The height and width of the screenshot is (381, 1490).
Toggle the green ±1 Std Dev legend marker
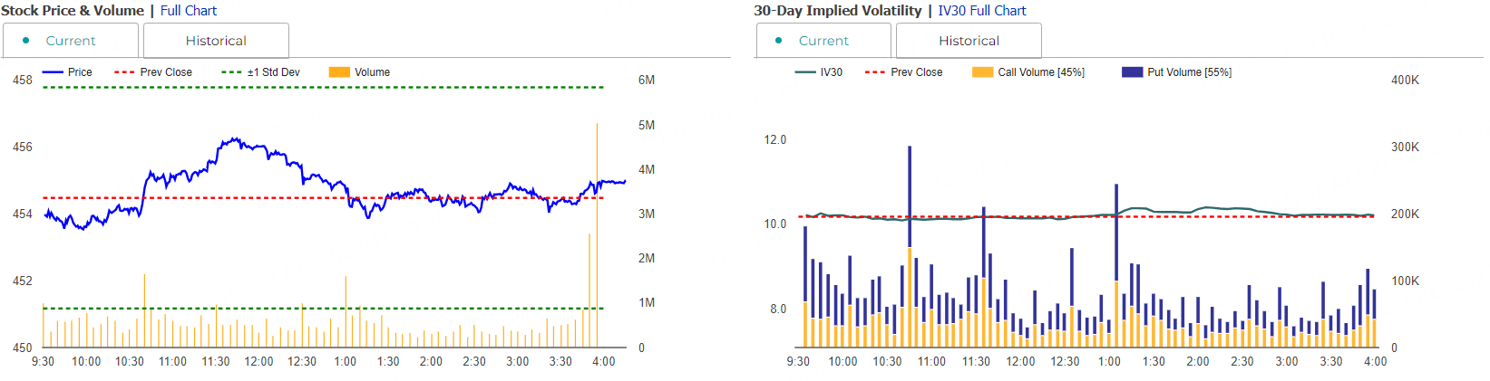(232, 72)
